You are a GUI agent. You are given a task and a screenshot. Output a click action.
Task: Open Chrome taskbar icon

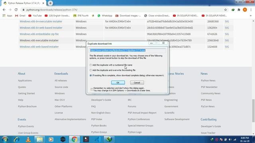point(75,139)
